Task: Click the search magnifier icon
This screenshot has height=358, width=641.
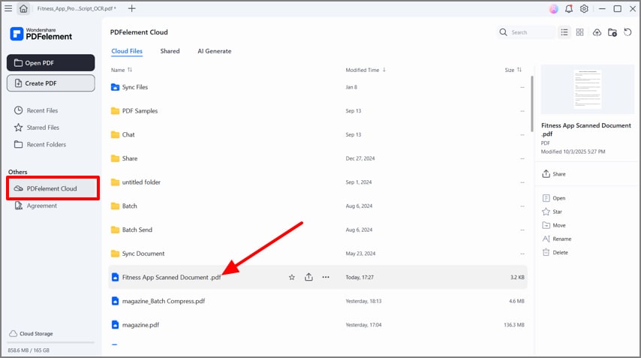Action: 503,32
